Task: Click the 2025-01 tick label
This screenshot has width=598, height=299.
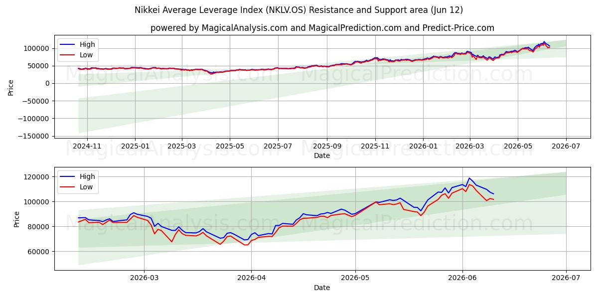Action: point(135,146)
